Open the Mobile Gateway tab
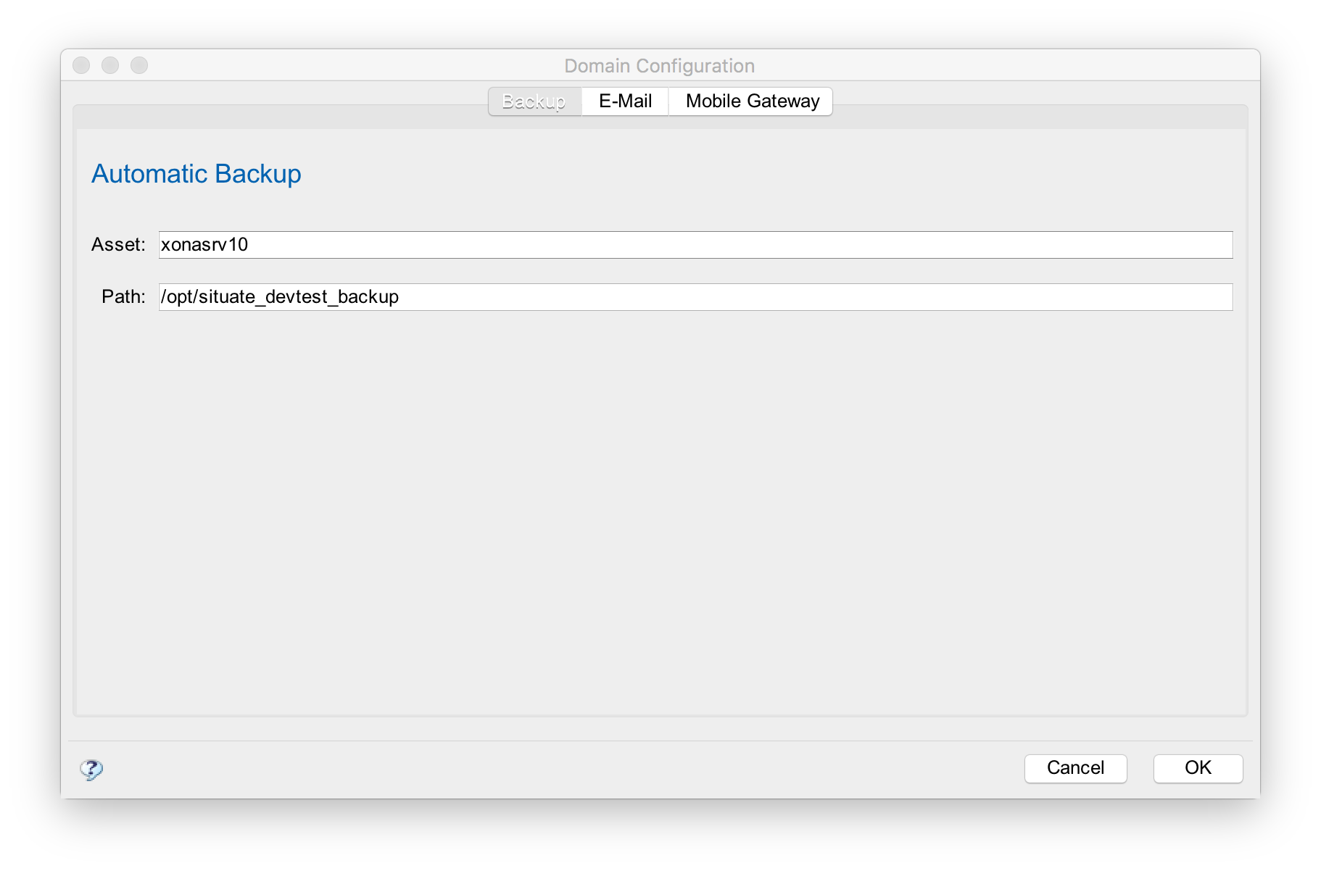The width and height of the screenshot is (1321, 871). click(750, 101)
